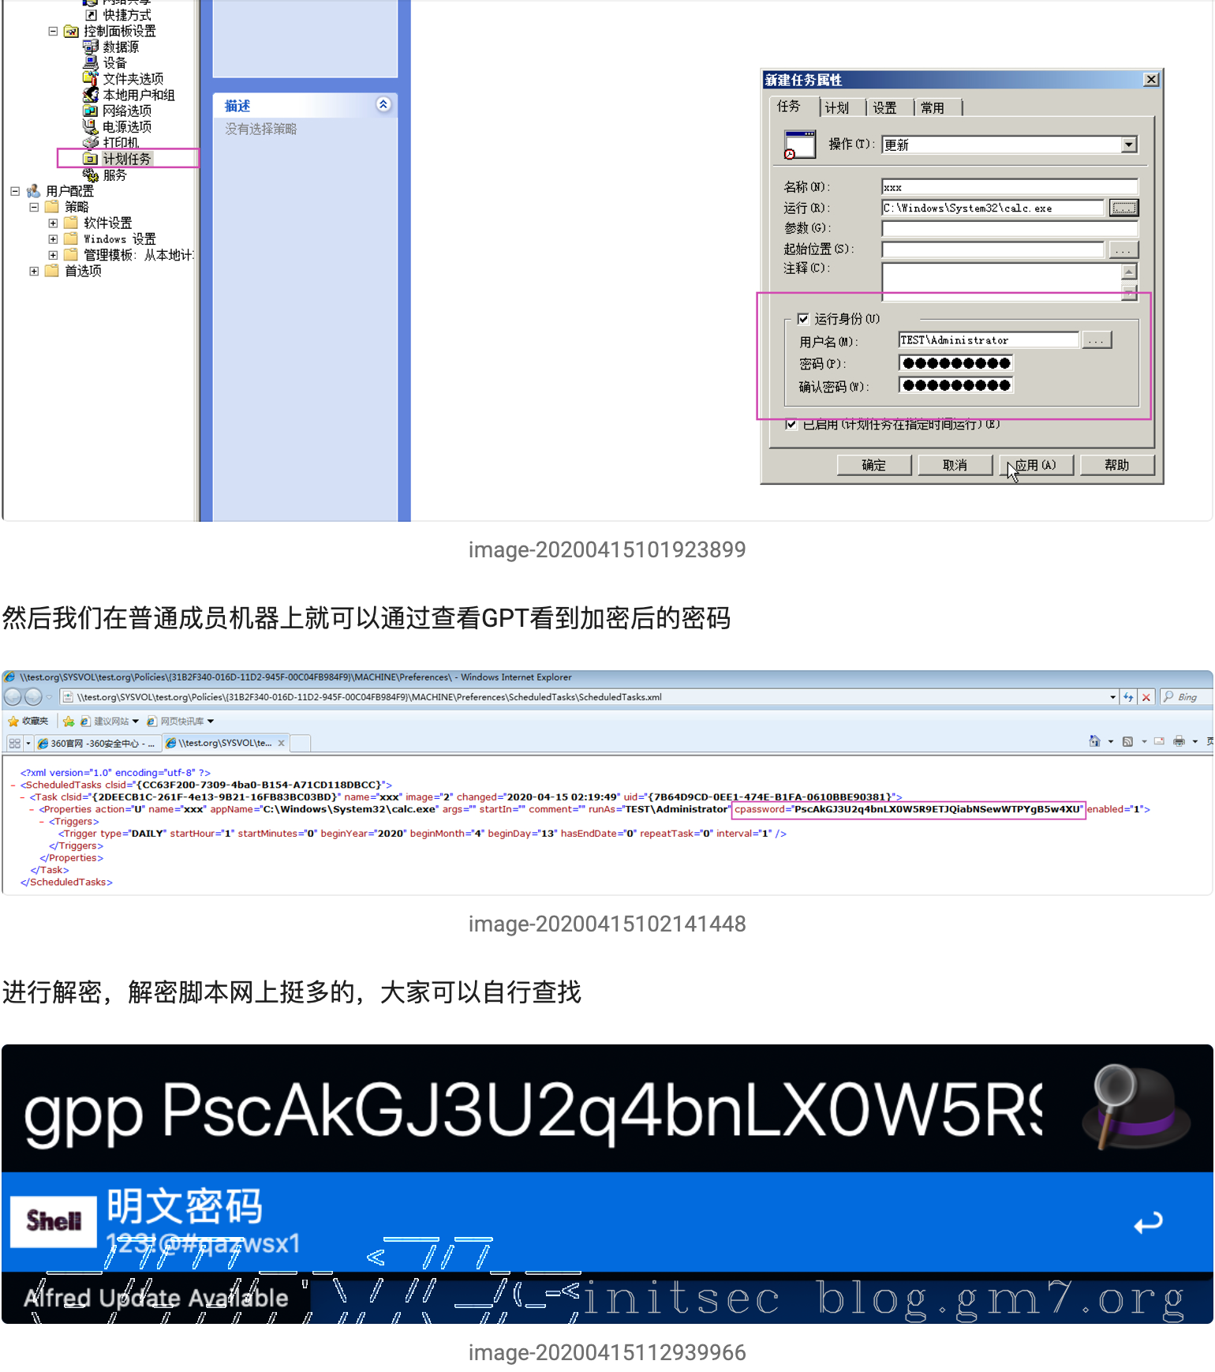
Task: Switch to the 设置 tab
Action: pos(884,108)
